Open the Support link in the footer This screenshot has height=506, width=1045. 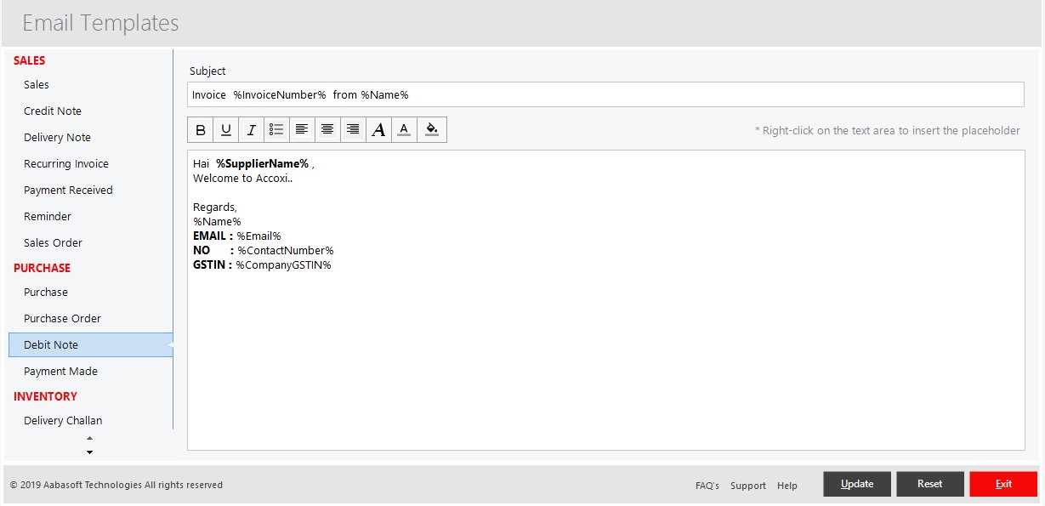pyautogui.click(x=747, y=485)
